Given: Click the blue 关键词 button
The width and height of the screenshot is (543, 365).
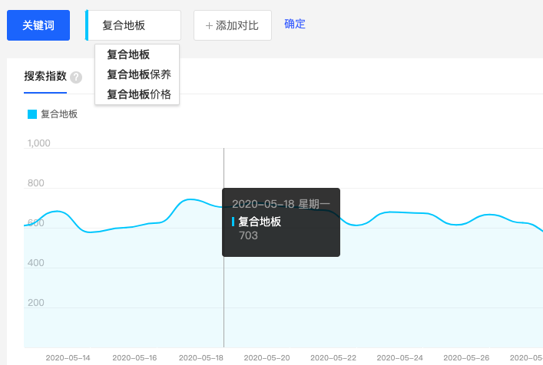Looking at the screenshot, I should [x=38, y=25].
